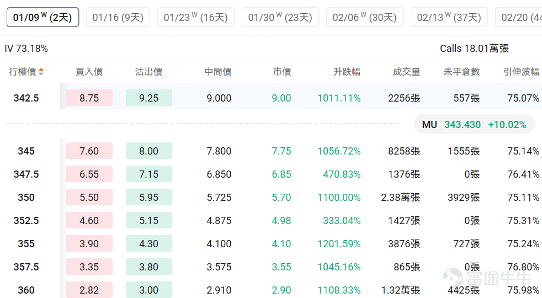Image resolution: width=542 pixels, height=298 pixels.
Task: Click market price 4.10 cell
Action: coord(281,243)
